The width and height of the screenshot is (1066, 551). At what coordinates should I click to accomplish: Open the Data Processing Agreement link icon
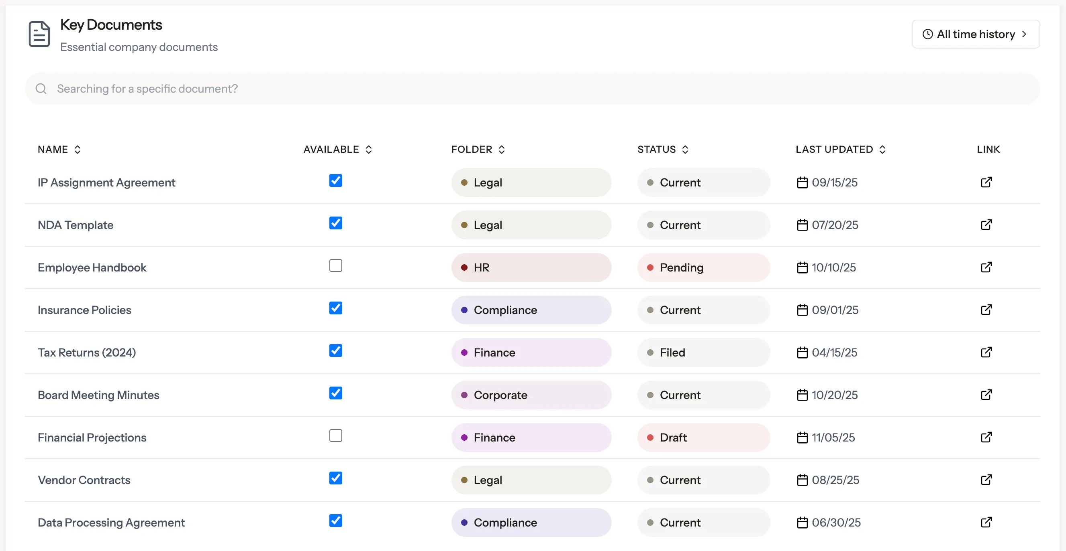tap(986, 523)
